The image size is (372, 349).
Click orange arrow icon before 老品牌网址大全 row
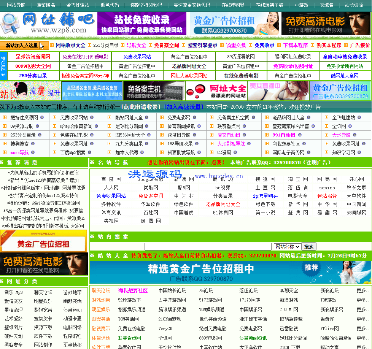(267, 117)
